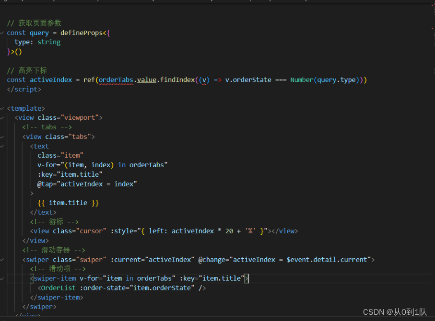Click the v-for="(item, index) in orderTabs" line
Viewport: 435px width, 321px height.
103,165
